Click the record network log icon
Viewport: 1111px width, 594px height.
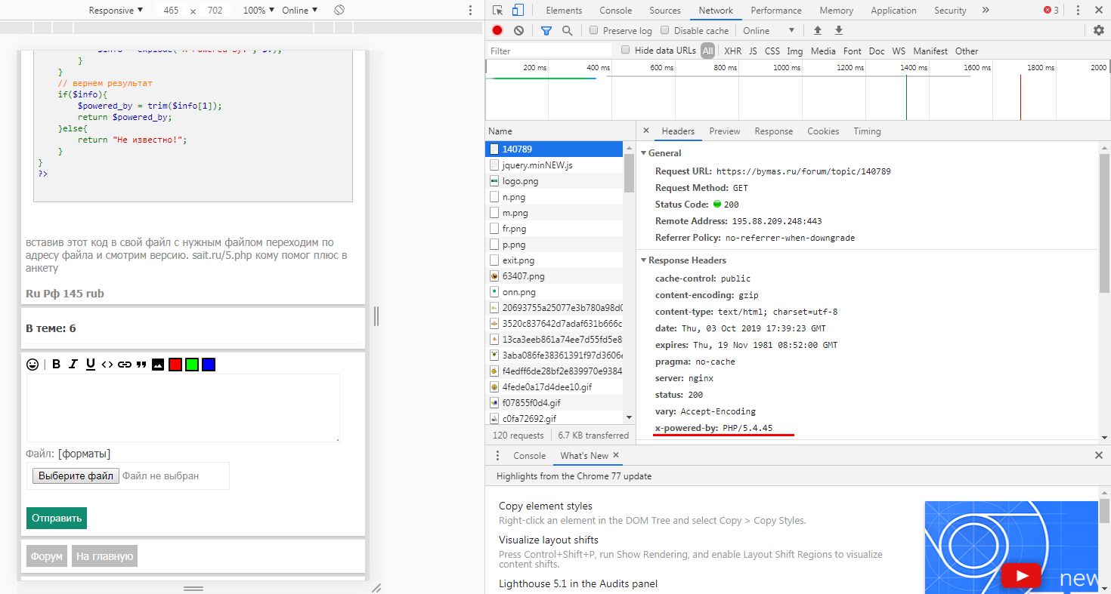pos(497,31)
